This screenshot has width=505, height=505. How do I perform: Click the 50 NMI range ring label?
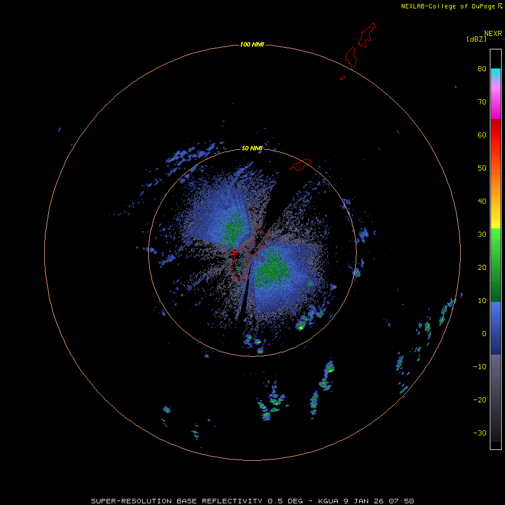252,148
